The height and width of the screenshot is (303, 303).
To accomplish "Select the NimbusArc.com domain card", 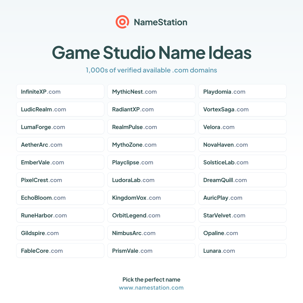I will pyautogui.click(x=151, y=233).
